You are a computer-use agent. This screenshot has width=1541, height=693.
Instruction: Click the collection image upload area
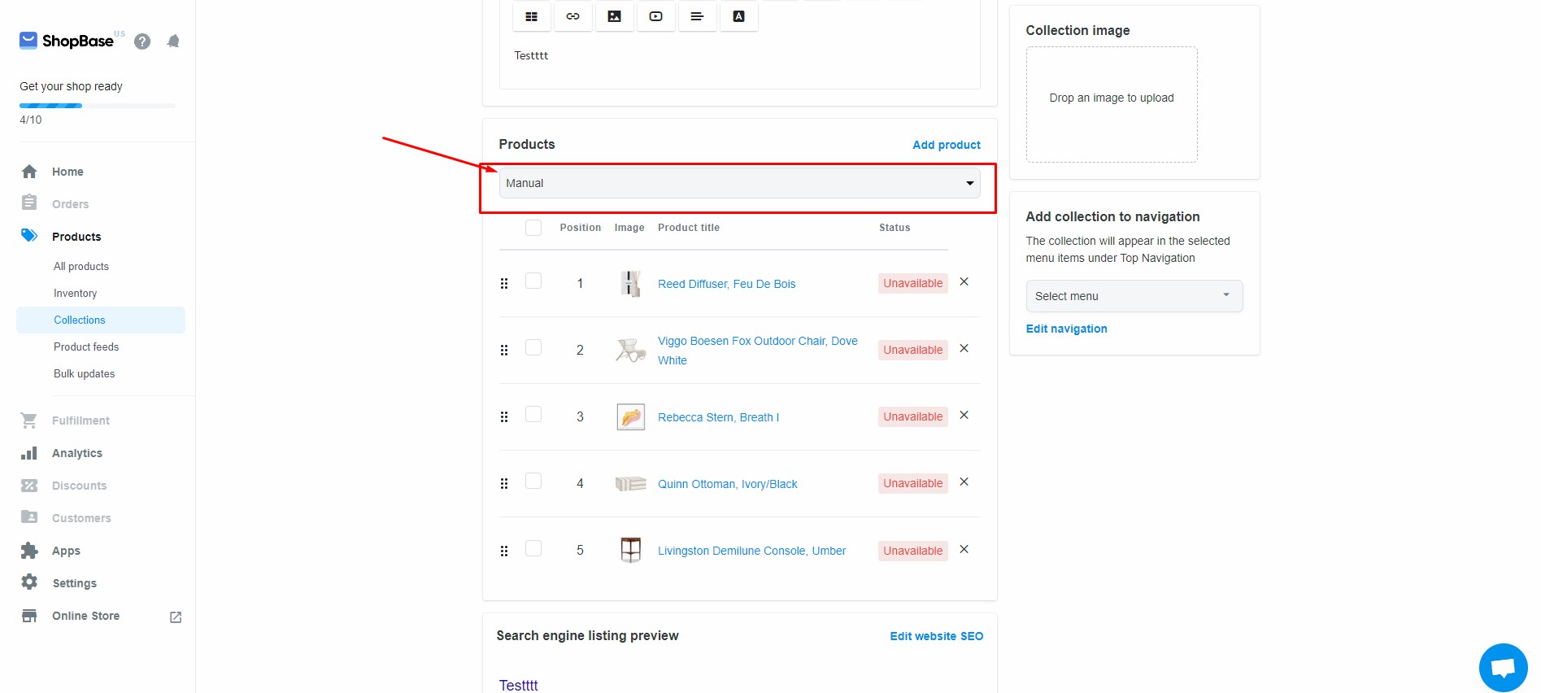coord(1111,104)
